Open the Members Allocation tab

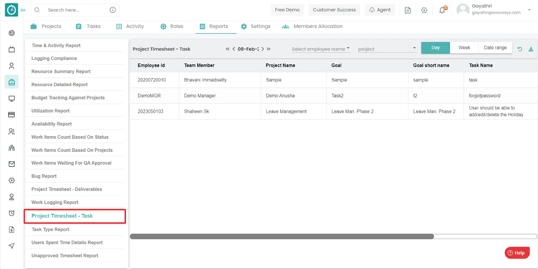tap(312, 26)
